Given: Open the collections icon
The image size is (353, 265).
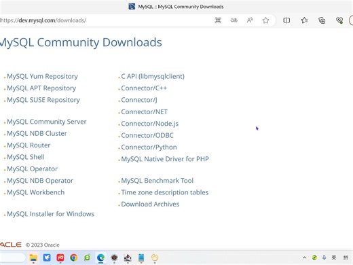Looking at the screenshot, I should (x=322, y=20).
